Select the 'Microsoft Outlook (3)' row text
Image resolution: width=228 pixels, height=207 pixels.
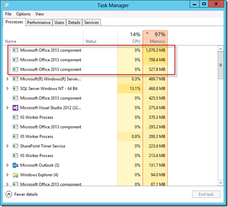click(40, 165)
